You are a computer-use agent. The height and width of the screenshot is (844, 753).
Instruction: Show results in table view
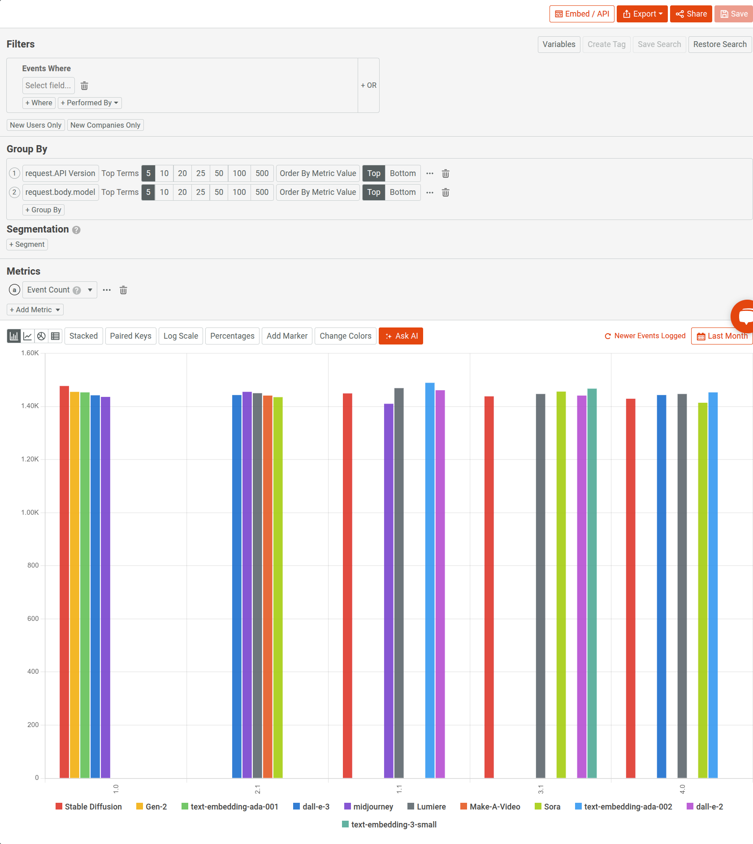55,336
